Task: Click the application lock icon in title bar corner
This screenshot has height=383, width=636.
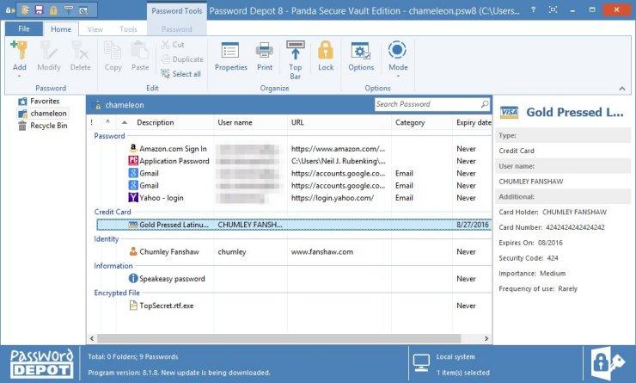Action: tap(9, 10)
